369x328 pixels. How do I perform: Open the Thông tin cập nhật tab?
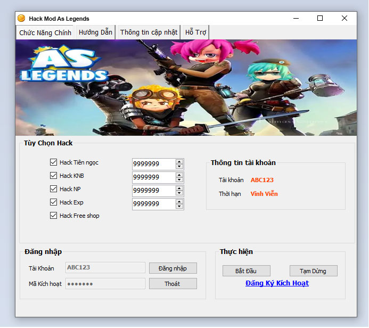pos(149,32)
